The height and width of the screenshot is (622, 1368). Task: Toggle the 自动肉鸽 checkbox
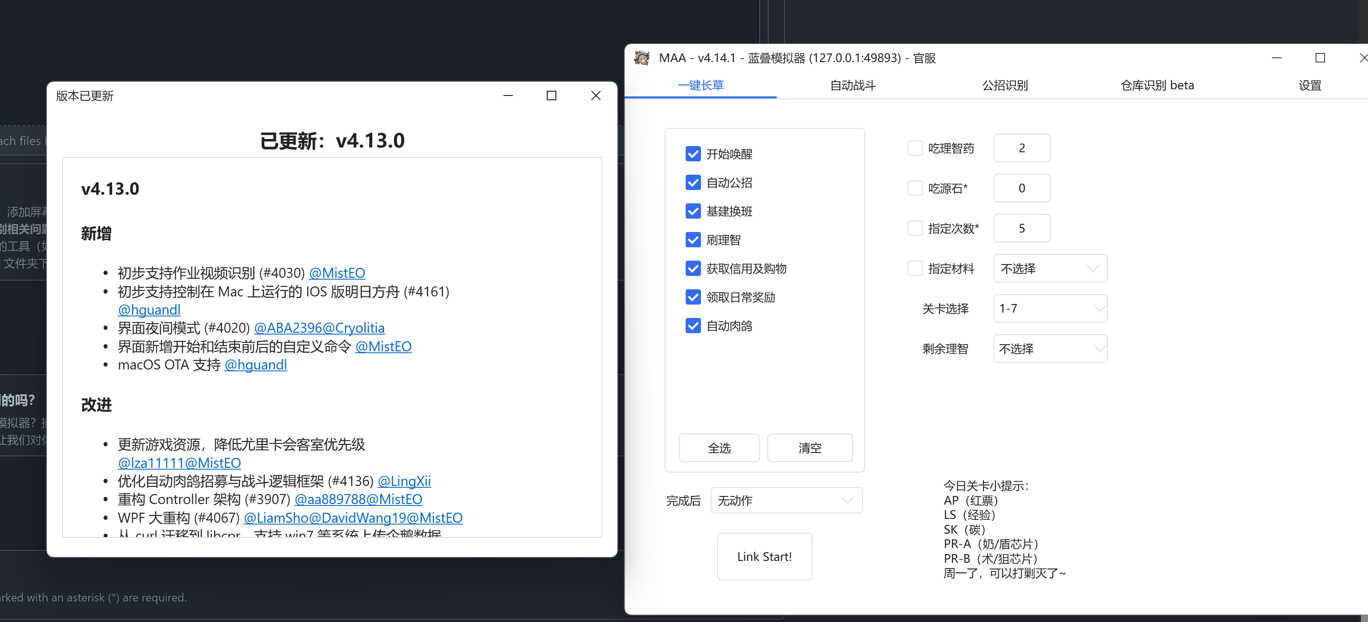click(692, 326)
